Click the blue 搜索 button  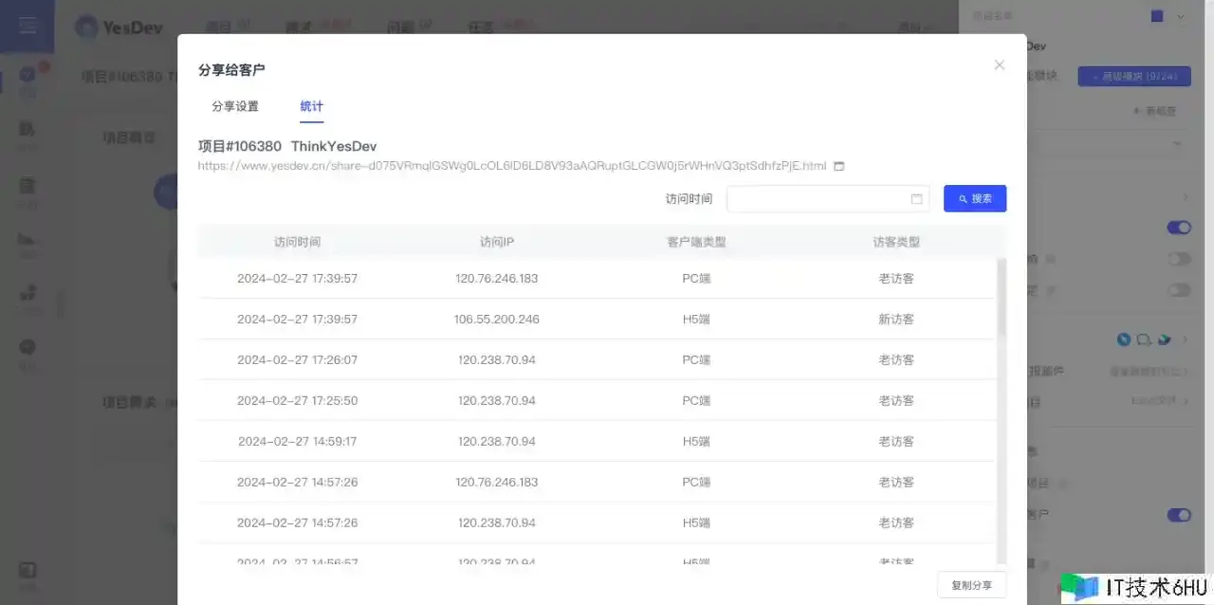(974, 199)
